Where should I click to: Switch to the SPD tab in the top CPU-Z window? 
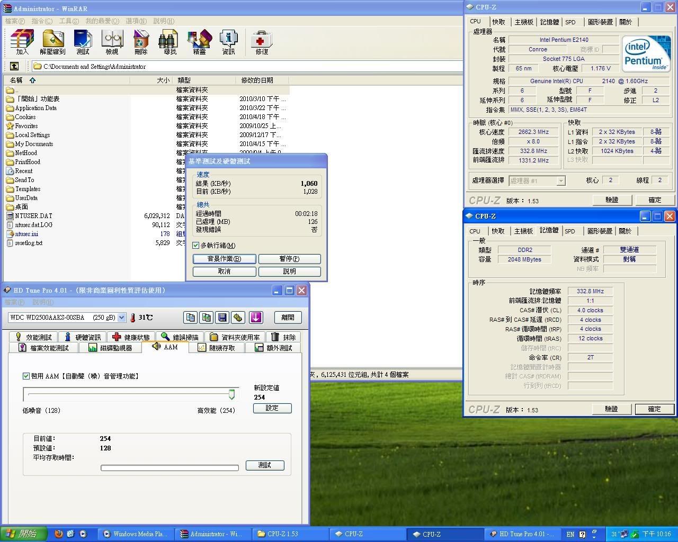pyautogui.click(x=570, y=22)
